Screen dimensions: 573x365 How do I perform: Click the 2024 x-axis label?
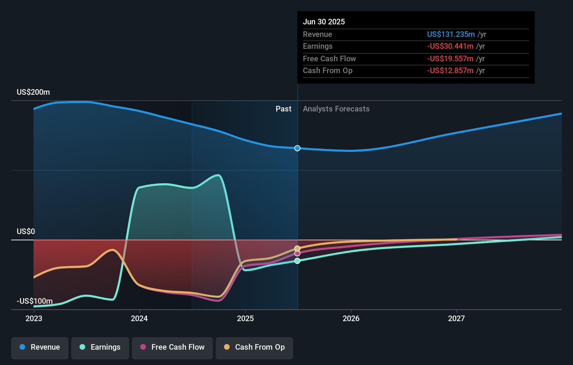coord(139,318)
